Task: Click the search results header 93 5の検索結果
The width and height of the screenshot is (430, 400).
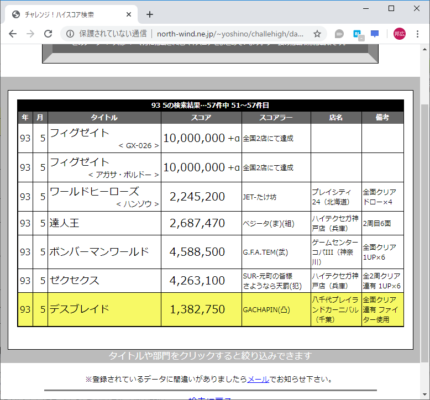Action: [211, 106]
